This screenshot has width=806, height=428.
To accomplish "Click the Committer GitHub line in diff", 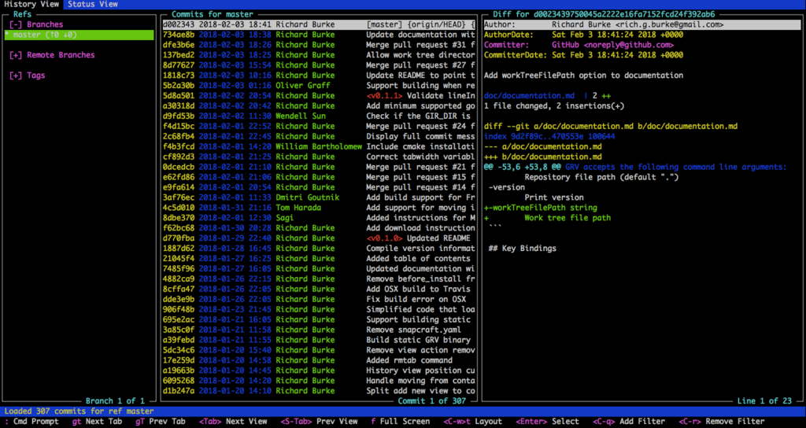I will tap(579, 45).
